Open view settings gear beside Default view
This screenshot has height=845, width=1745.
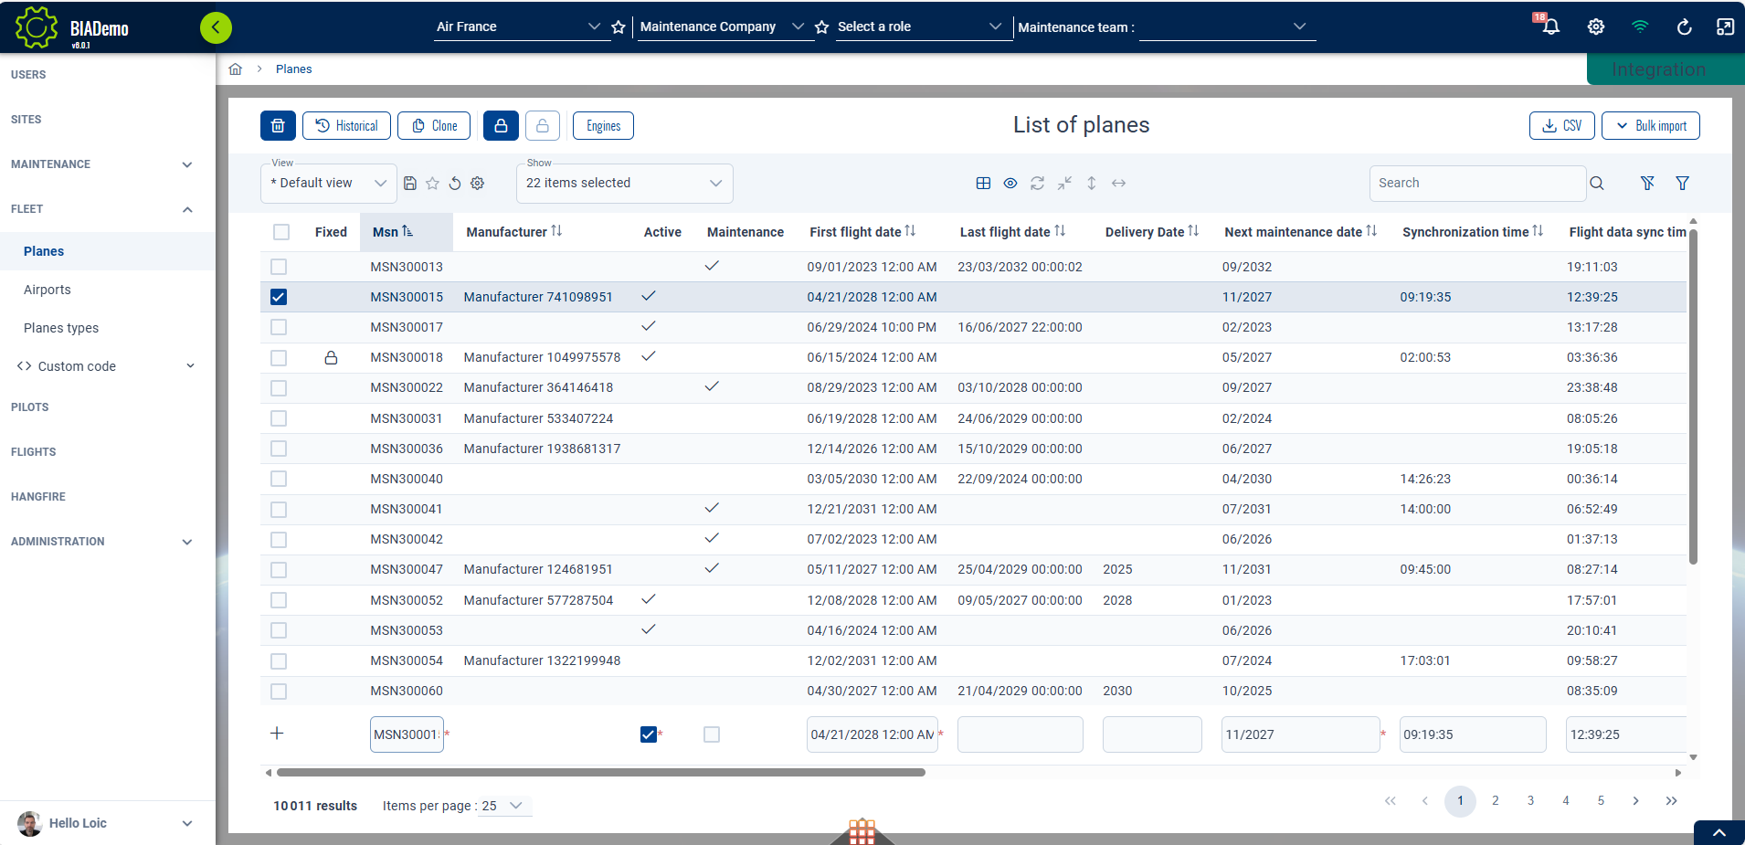tap(477, 184)
